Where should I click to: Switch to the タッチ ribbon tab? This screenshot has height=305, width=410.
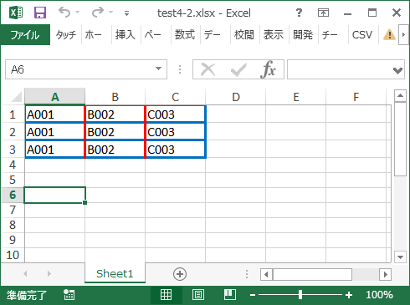point(66,35)
